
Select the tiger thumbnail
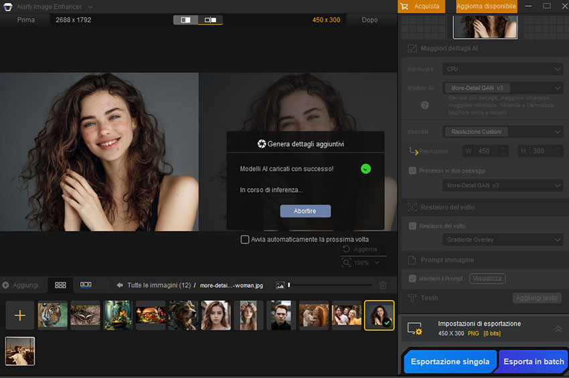point(53,315)
